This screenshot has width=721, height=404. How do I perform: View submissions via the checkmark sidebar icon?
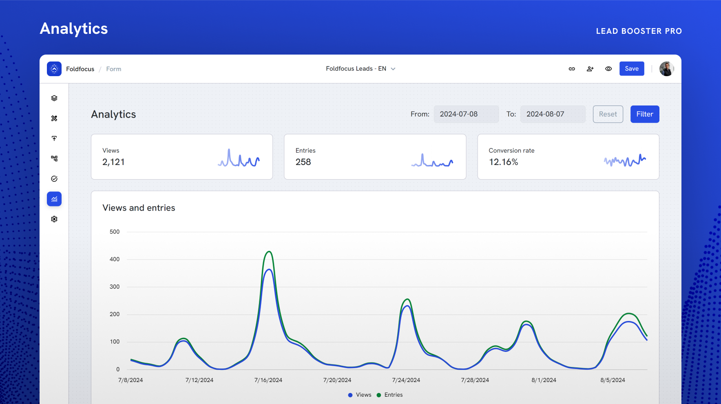point(54,178)
